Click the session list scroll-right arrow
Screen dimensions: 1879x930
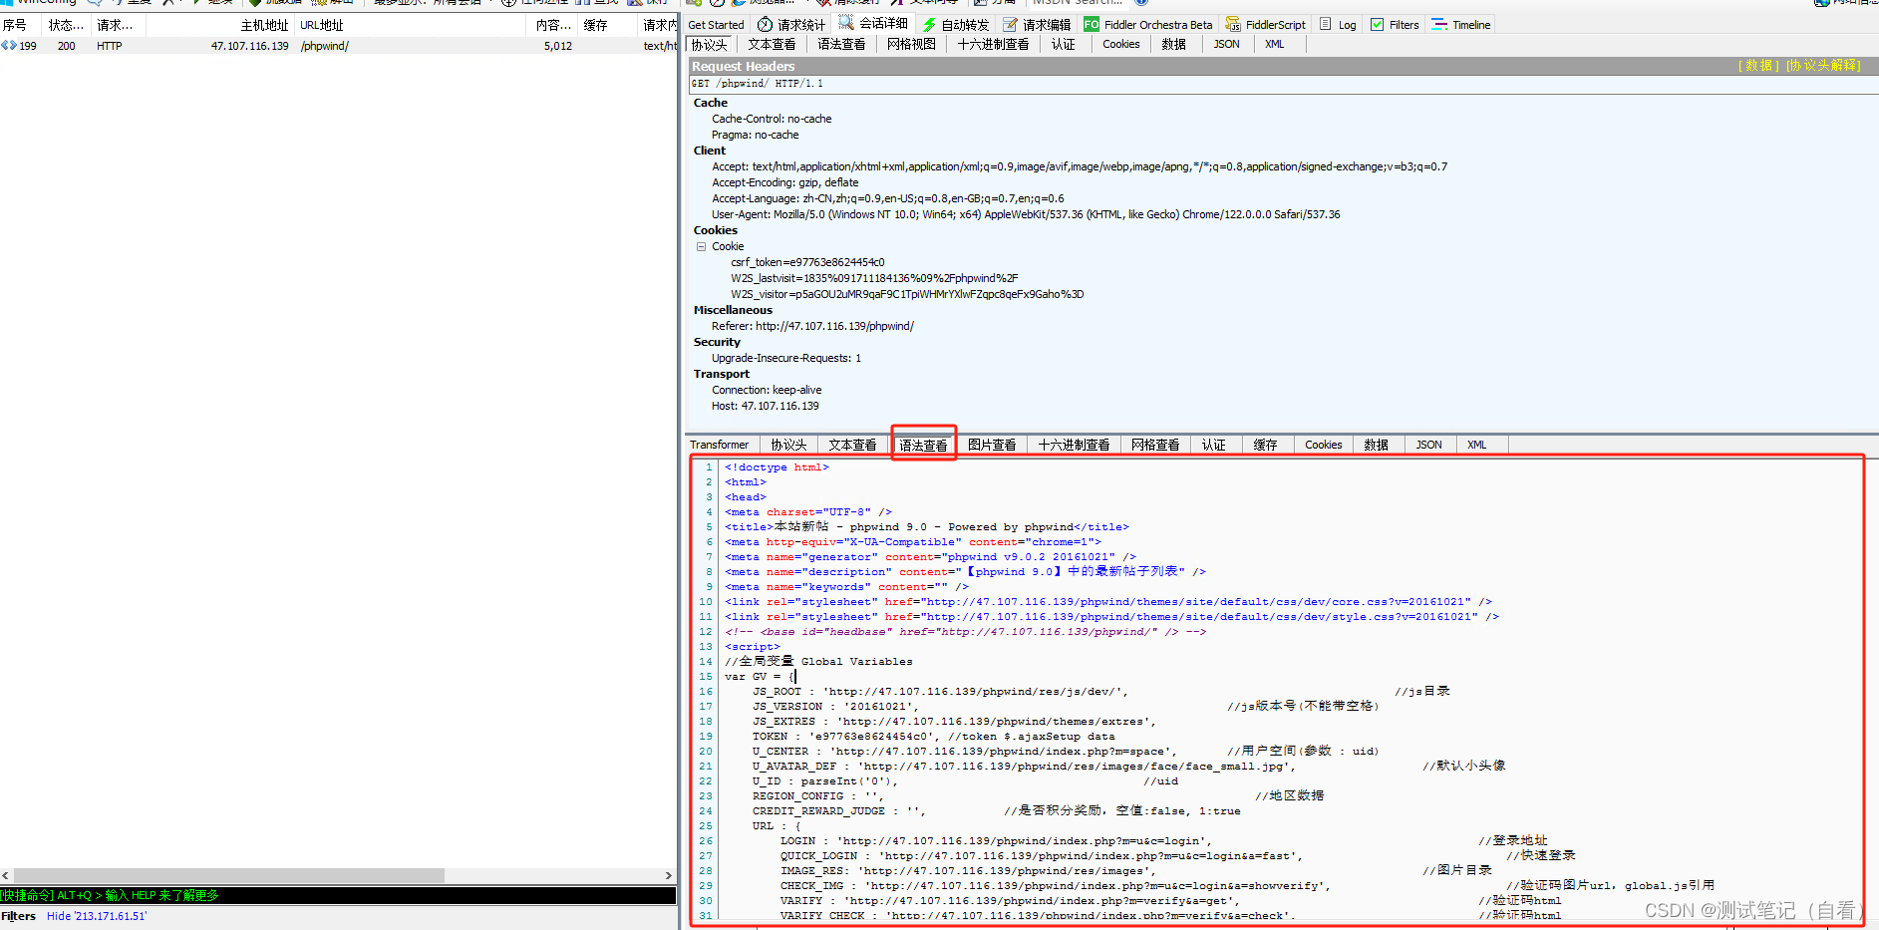pos(669,875)
